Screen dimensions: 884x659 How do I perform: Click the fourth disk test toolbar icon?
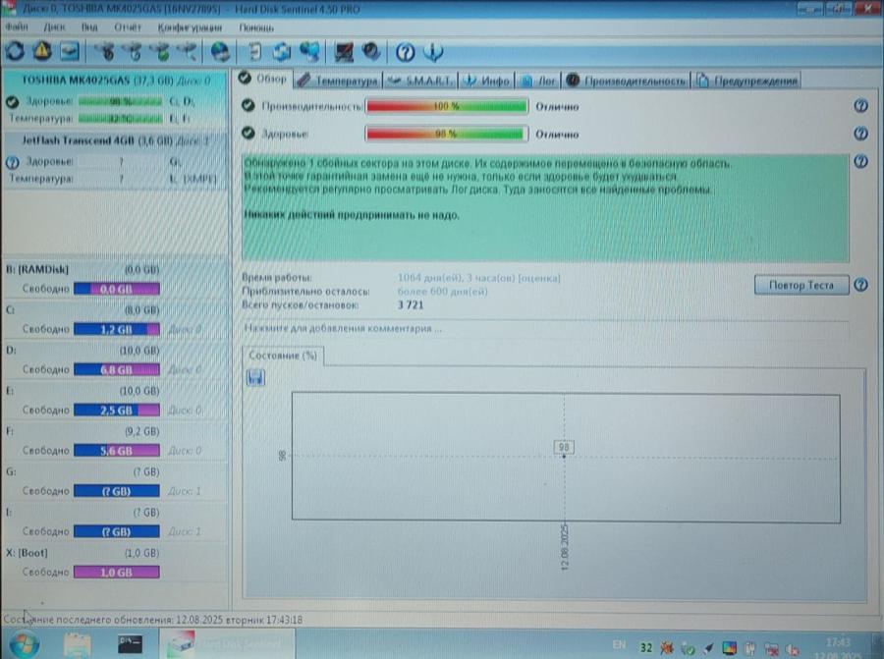coord(186,52)
